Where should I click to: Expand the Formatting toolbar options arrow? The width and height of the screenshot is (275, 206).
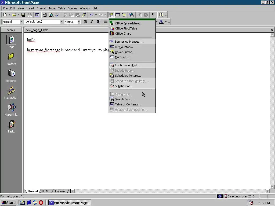click(169, 22)
